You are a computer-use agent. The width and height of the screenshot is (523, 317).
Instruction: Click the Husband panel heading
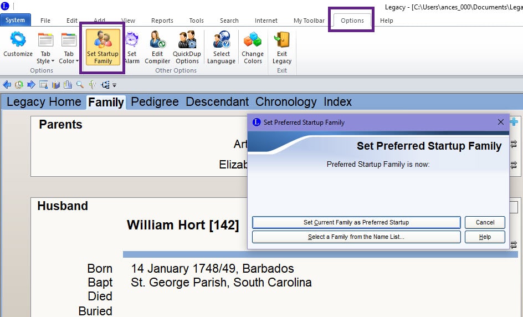(x=63, y=206)
